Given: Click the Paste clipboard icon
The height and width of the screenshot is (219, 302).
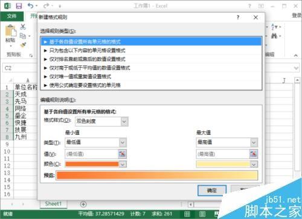Looking at the screenshot, I should click(x=10, y=31).
